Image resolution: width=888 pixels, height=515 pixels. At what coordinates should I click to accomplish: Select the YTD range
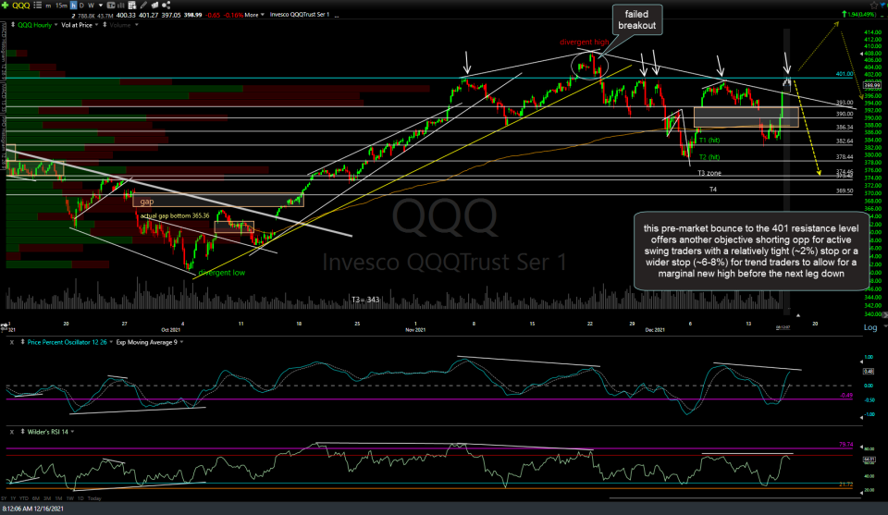coord(24,498)
